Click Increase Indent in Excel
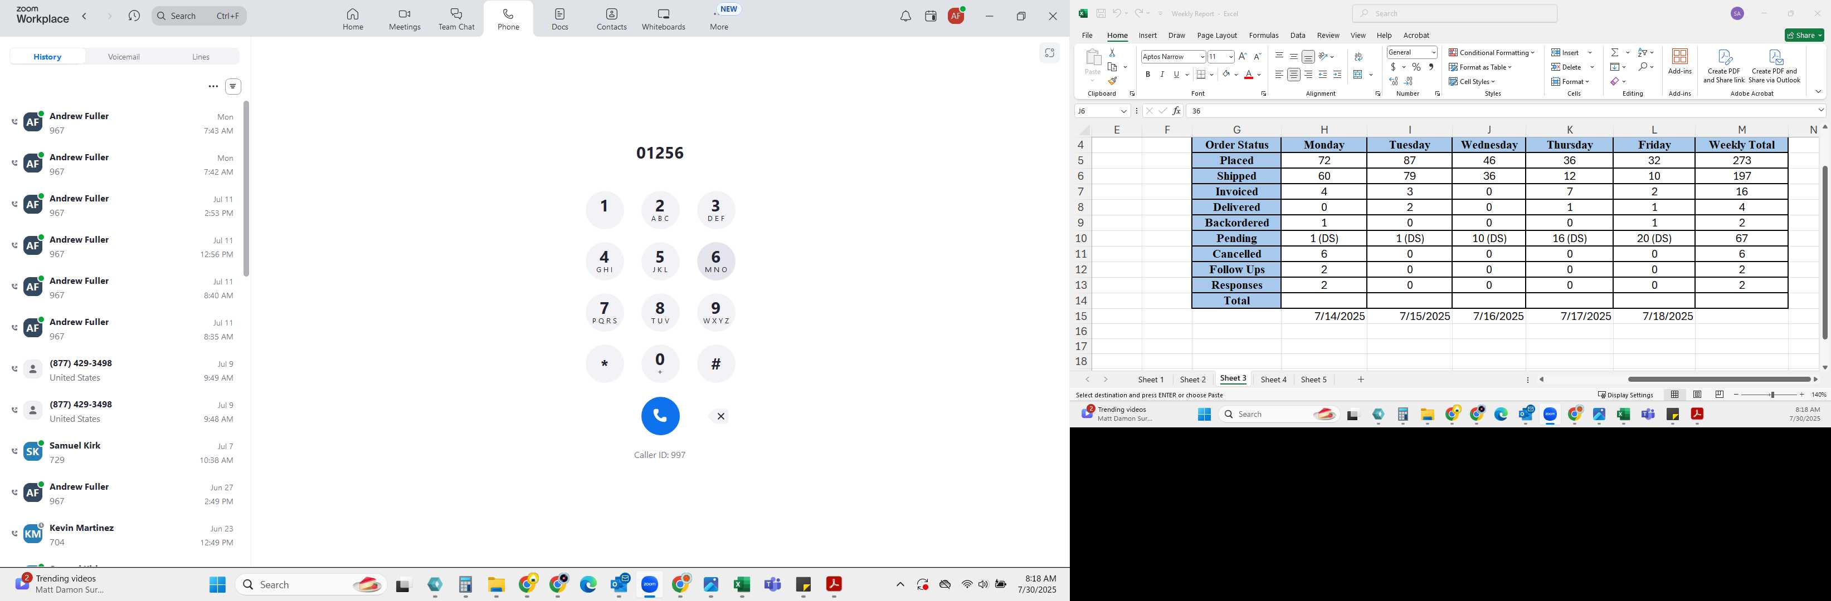This screenshot has width=1831, height=601. [x=1337, y=75]
